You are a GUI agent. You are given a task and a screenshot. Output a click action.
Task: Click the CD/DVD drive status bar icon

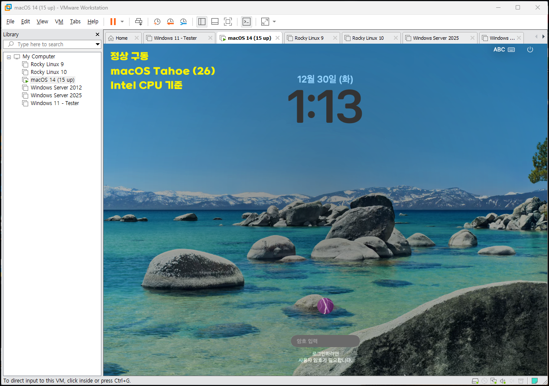[x=484, y=381]
